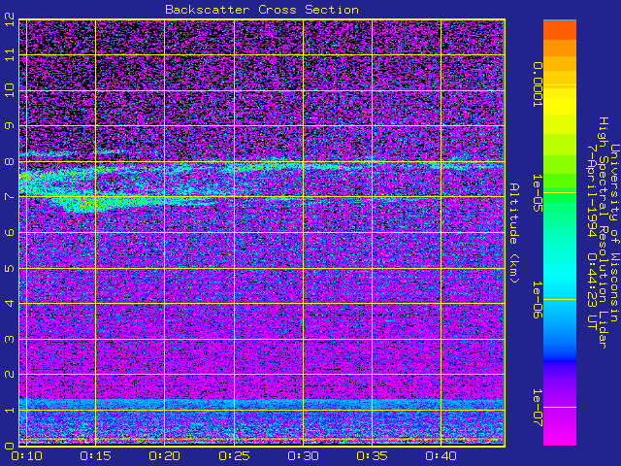621x466 pixels.
Task: Click the High Spectral Resolution Lidar caption
Action: (604, 233)
